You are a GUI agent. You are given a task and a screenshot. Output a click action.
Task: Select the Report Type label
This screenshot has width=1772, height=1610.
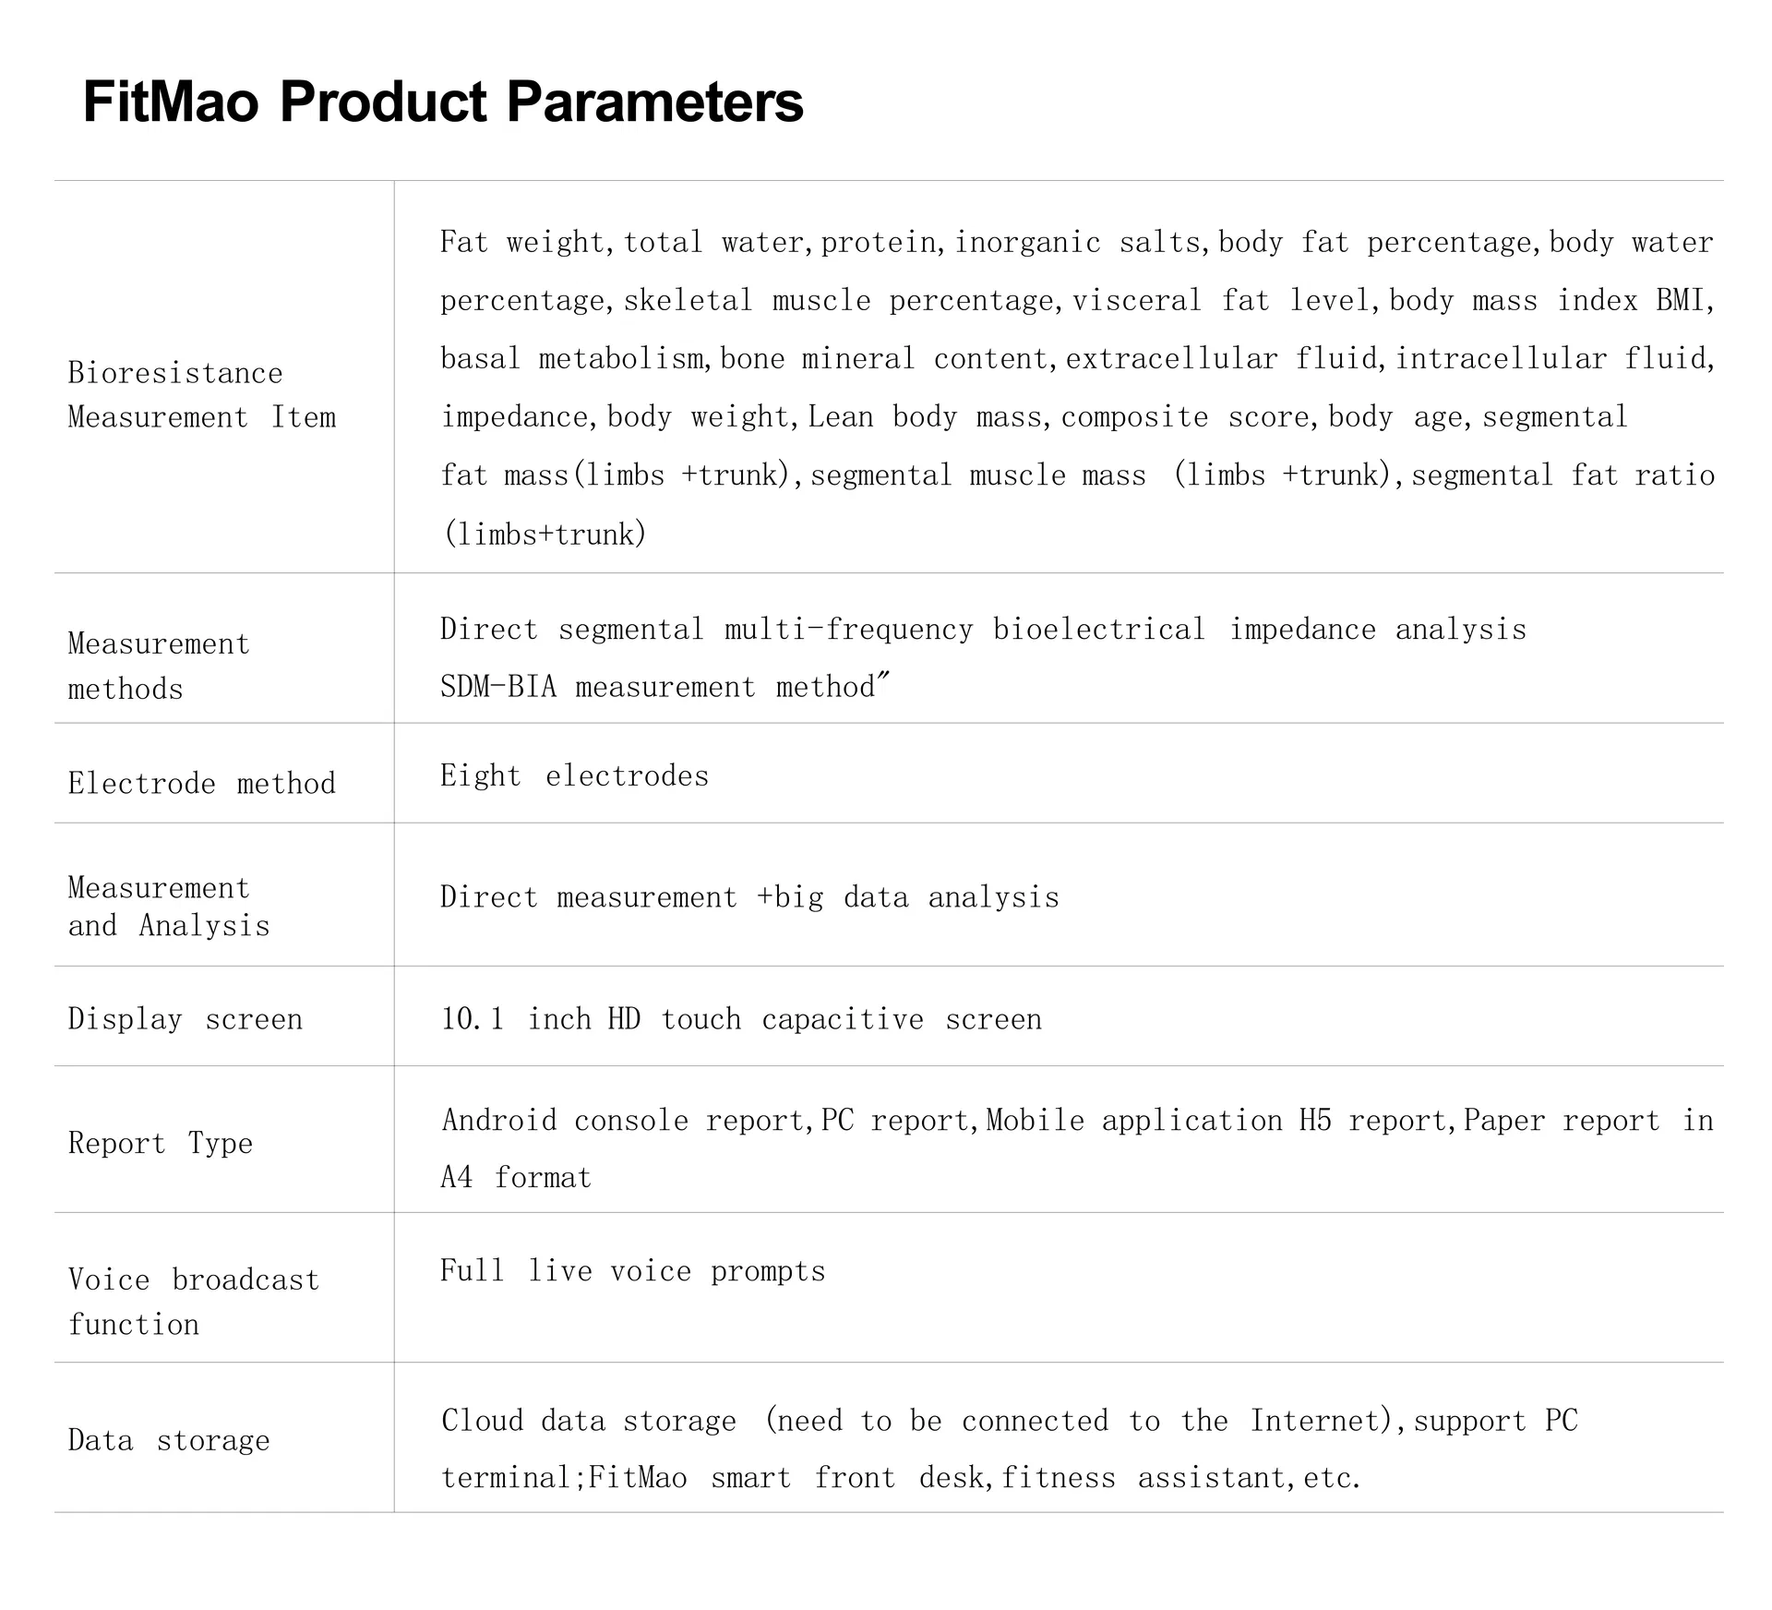[x=161, y=1143]
